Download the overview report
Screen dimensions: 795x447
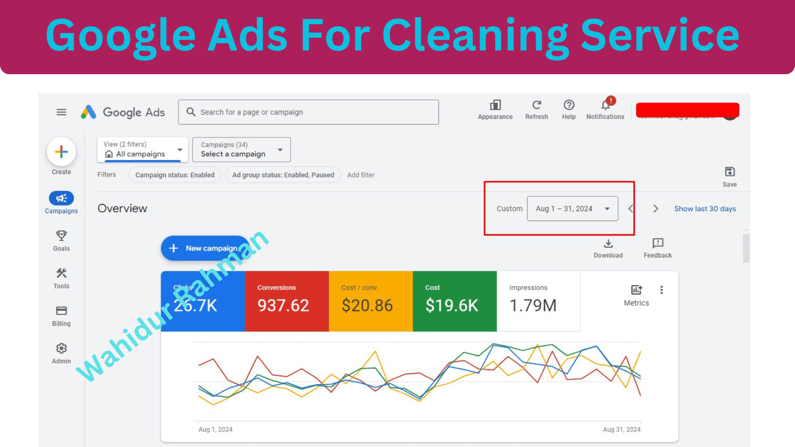(608, 249)
